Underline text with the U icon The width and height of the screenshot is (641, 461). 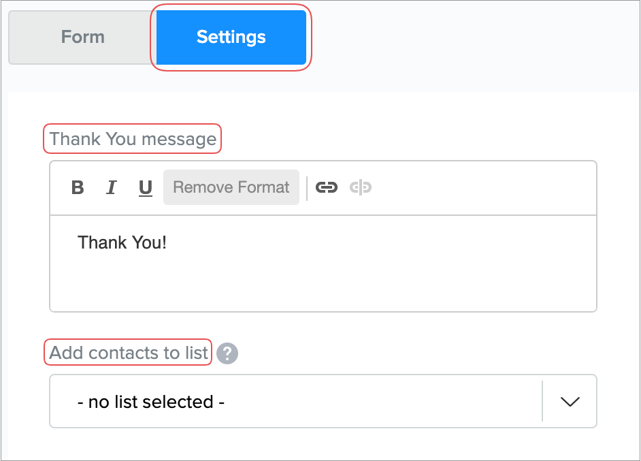click(145, 187)
